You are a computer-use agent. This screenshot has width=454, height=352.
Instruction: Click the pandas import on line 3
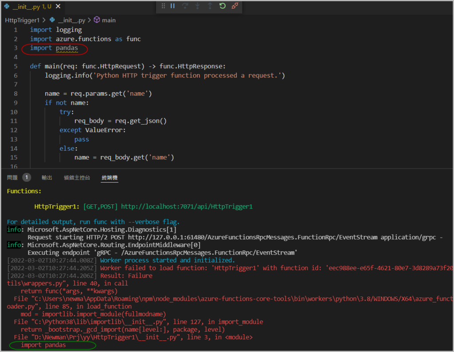pyautogui.click(x=67, y=48)
